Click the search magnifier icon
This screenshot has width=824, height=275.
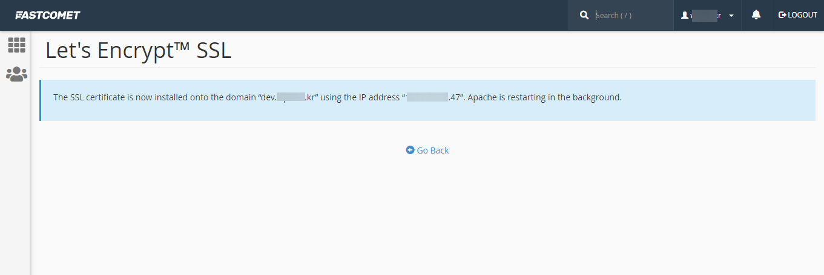coord(584,15)
